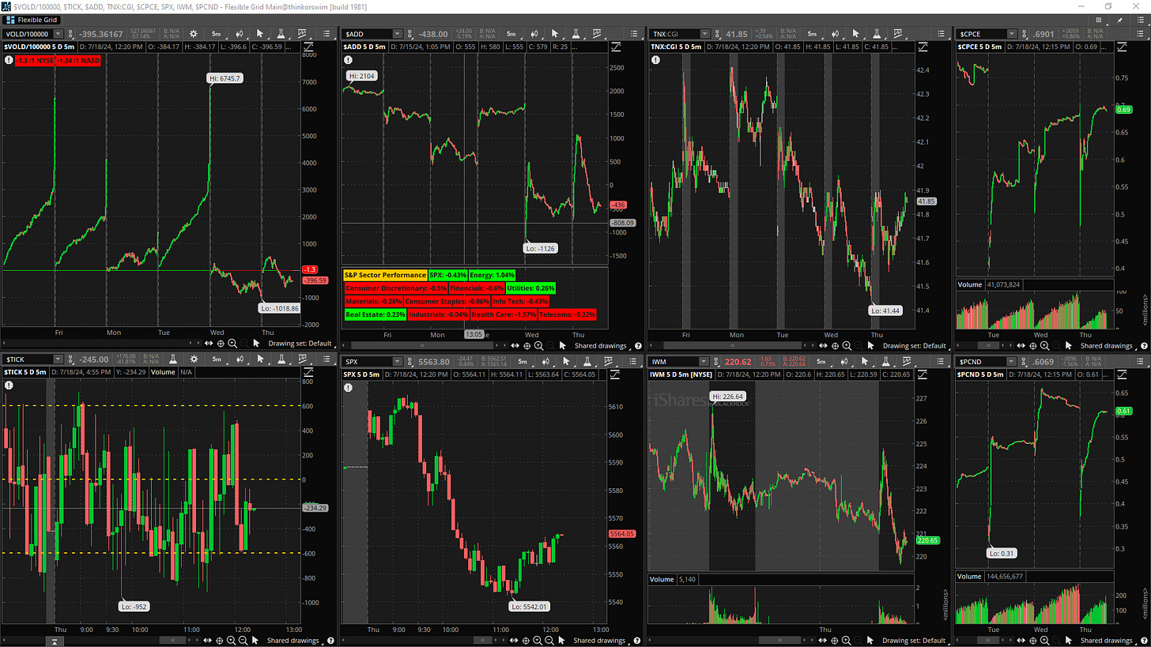Toggle horizontal fit arrows under VOLD chart
This screenshot has width=1151, height=647.
click(209, 344)
